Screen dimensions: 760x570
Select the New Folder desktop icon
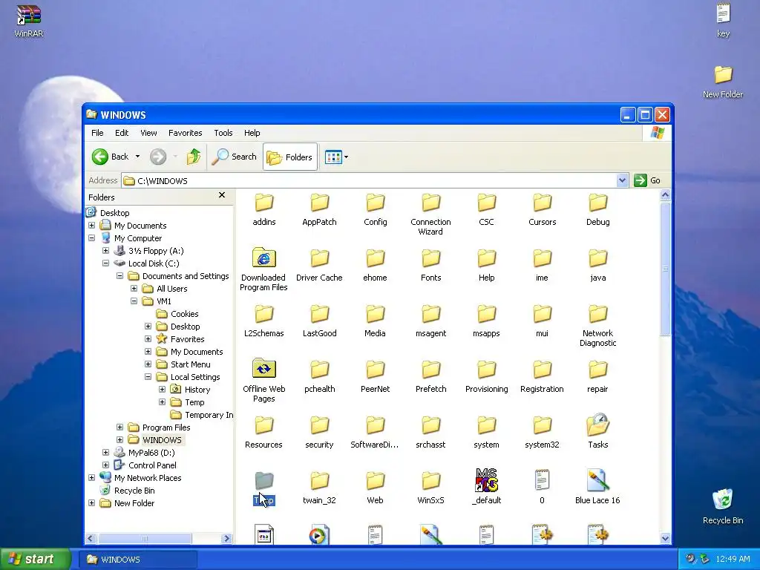pos(723,82)
